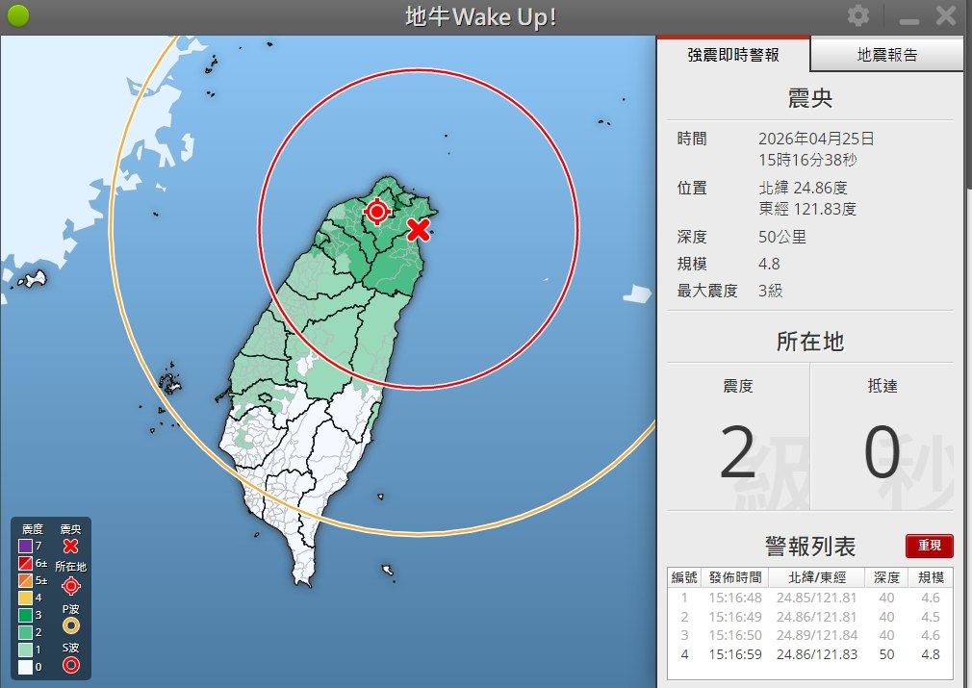Click the 發佈時間 column header
The height and width of the screenshot is (688, 972).
[x=735, y=577]
